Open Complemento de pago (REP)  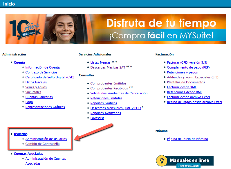188,67
